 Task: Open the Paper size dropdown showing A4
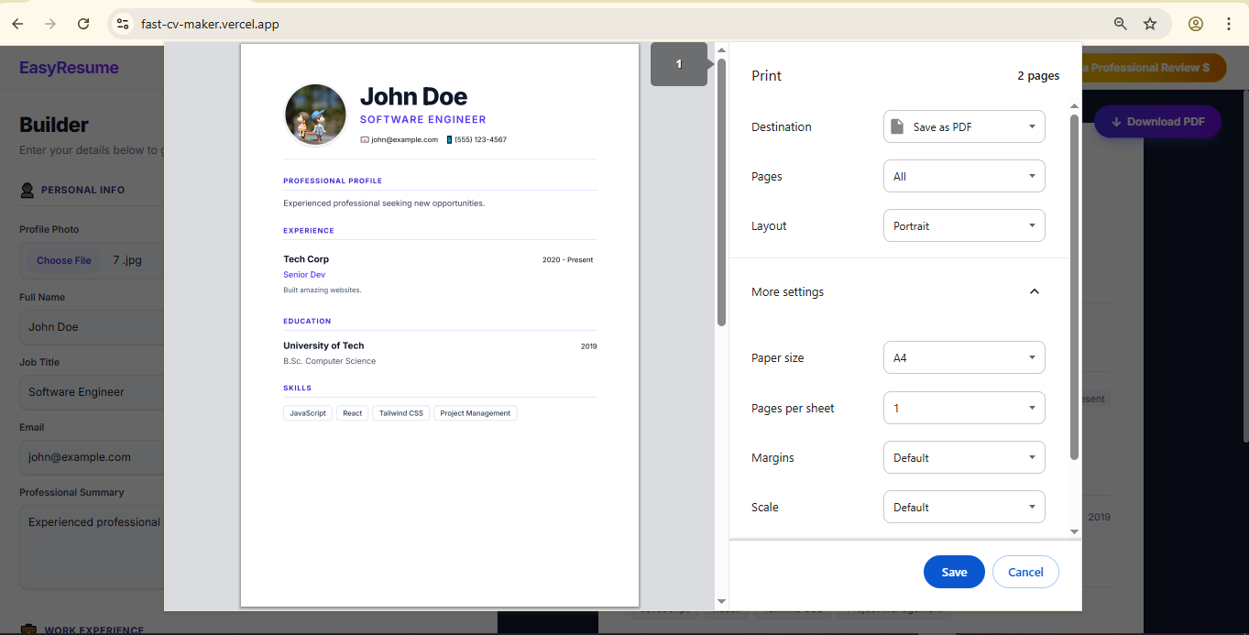(963, 357)
